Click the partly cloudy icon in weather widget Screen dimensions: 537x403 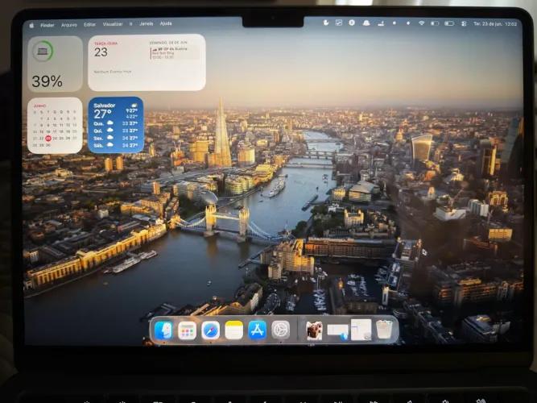(134, 106)
